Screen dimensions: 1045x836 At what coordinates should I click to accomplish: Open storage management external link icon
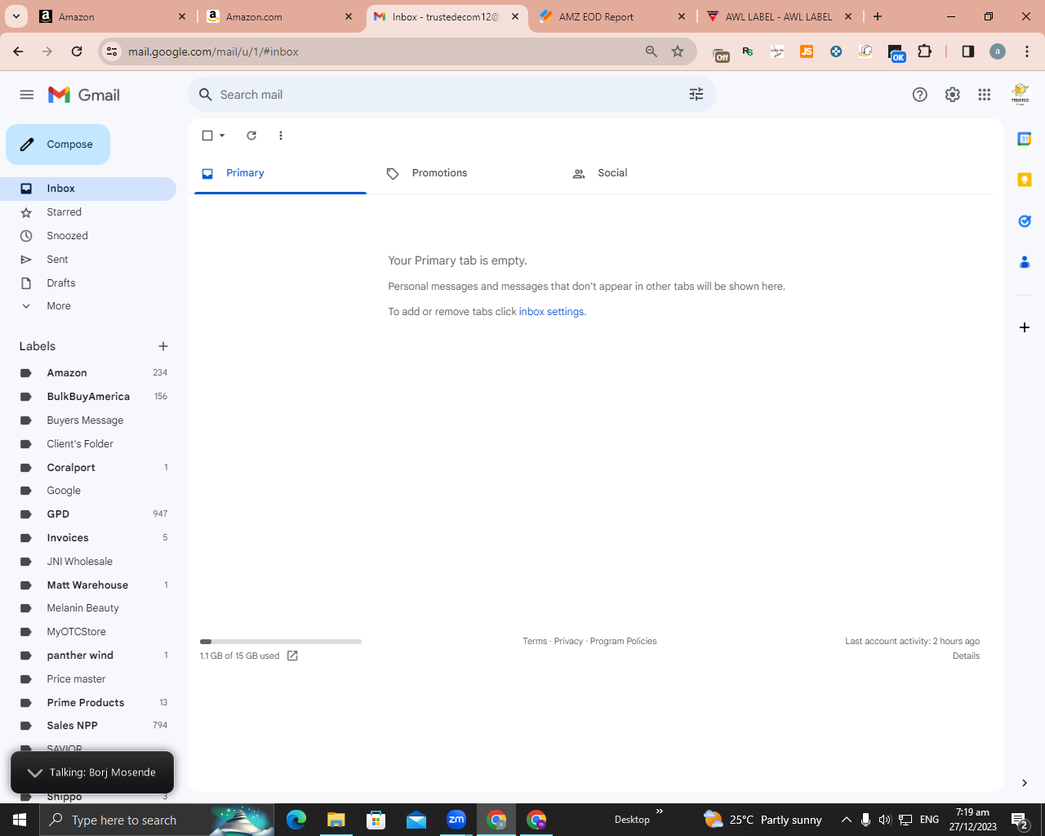tap(292, 656)
